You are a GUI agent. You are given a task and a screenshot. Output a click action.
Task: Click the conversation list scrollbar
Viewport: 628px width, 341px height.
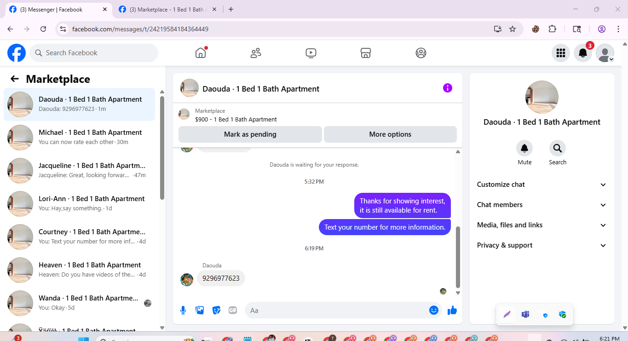pos(162,148)
